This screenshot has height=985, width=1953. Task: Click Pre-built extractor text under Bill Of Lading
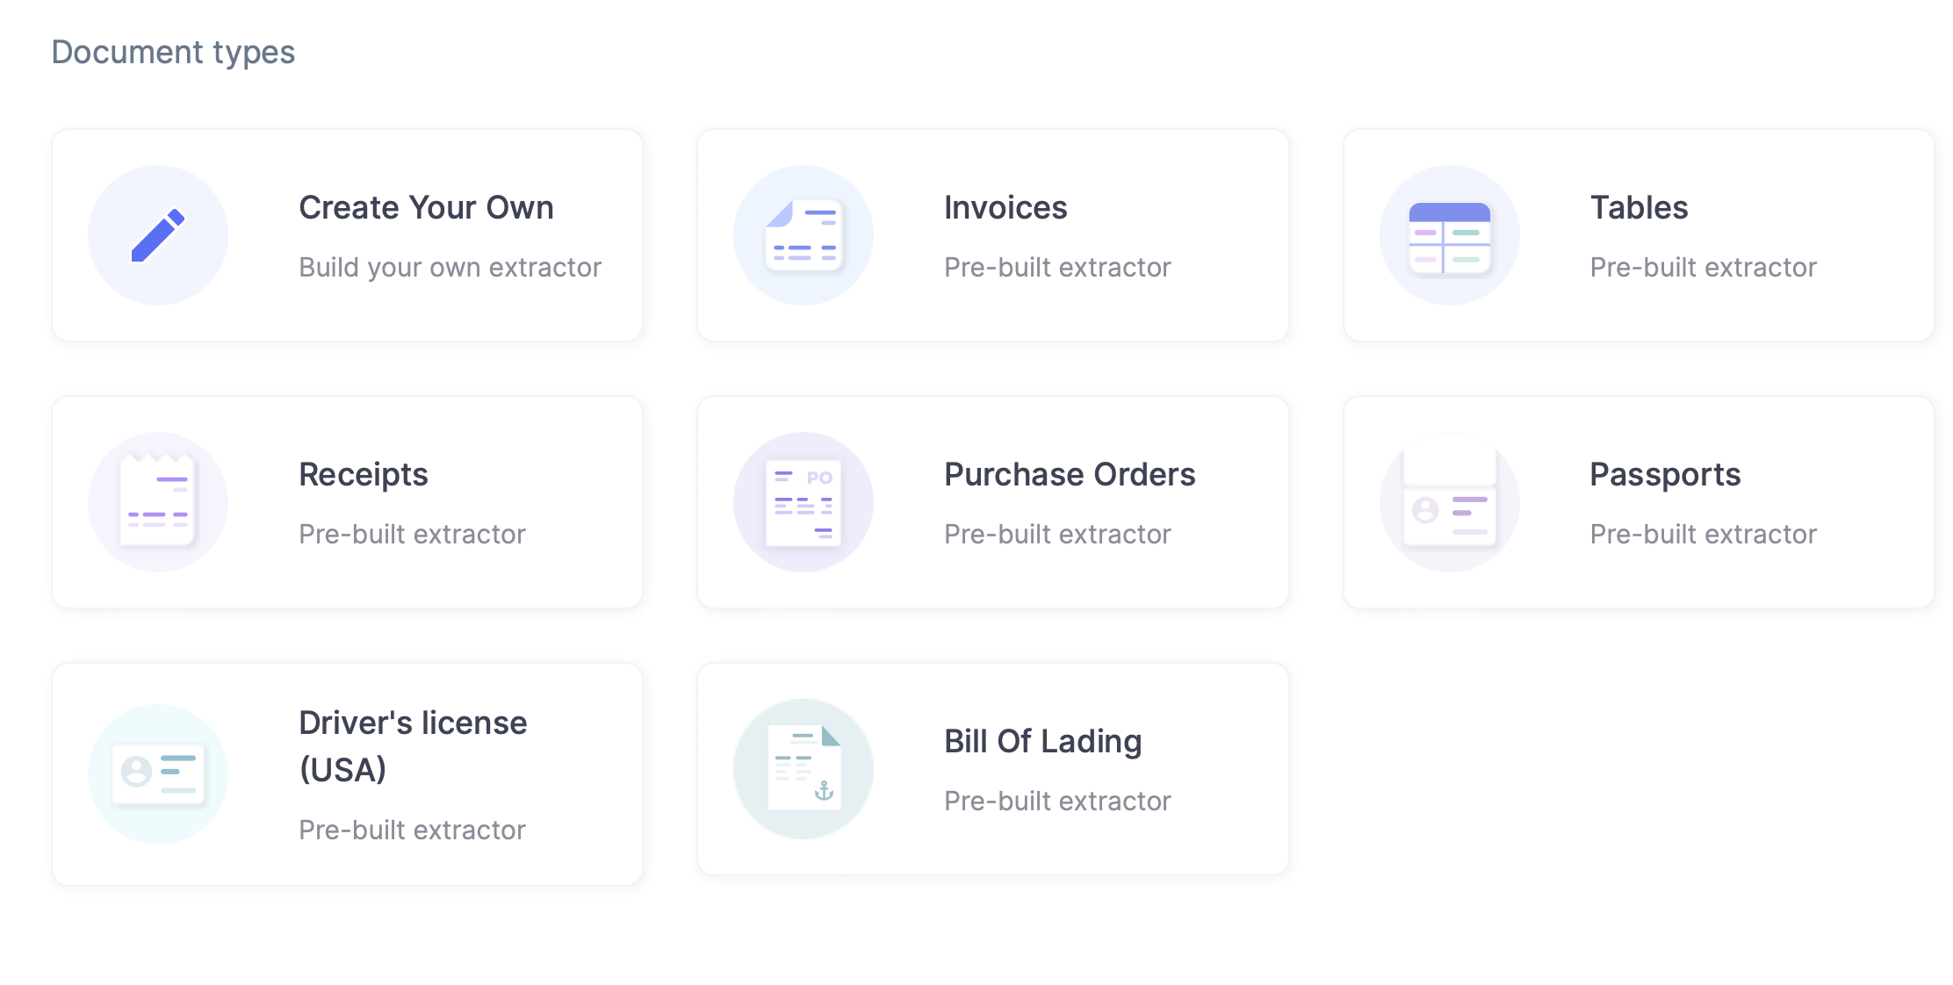click(1057, 802)
